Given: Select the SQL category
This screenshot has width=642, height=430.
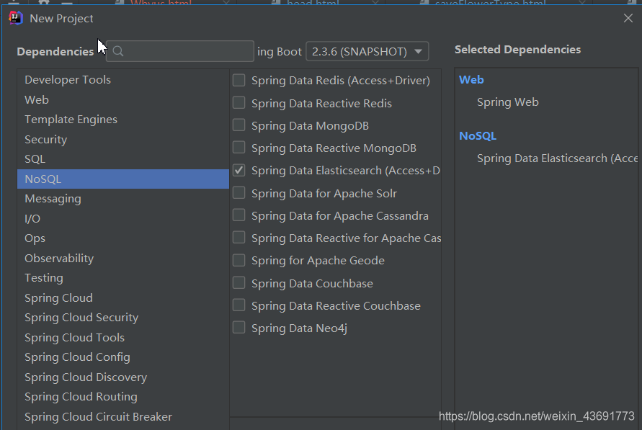Looking at the screenshot, I should click(x=122, y=159).
